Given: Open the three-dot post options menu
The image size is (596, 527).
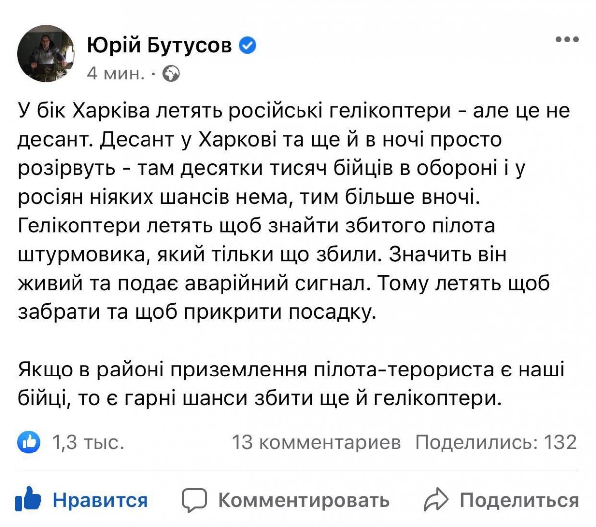Looking at the screenshot, I should [567, 40].
